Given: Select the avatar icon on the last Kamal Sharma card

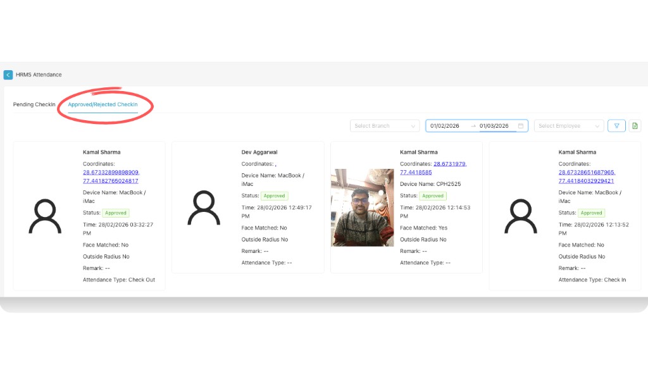Looking at the screenshot, I should pos(521,215).
